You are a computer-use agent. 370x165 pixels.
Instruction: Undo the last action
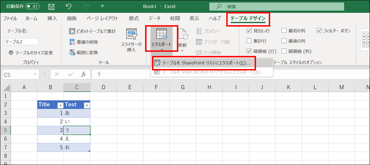[69, 6]
